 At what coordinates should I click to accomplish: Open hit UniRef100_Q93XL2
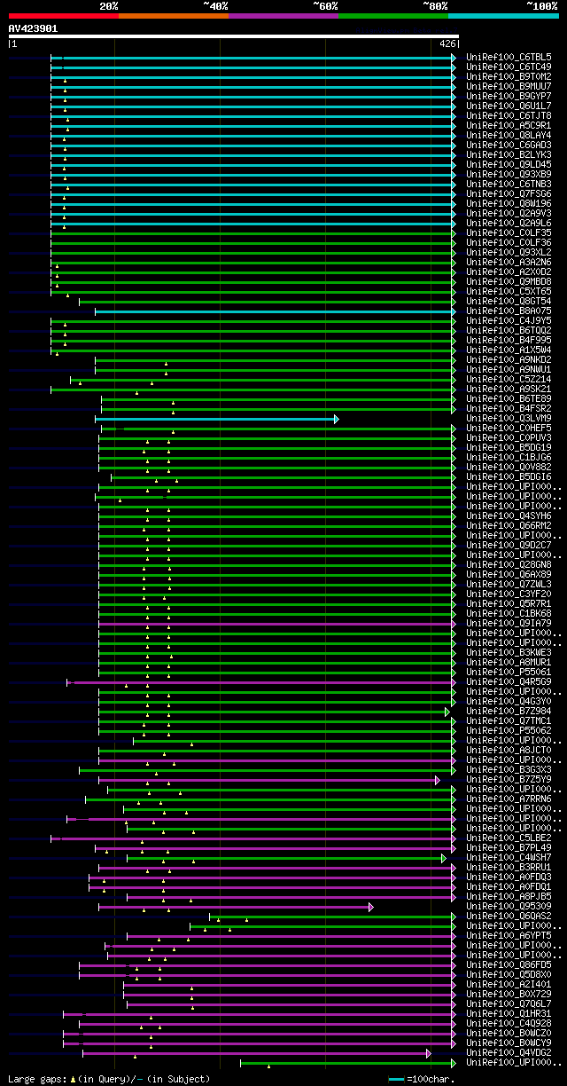click(x=509, y=253)
